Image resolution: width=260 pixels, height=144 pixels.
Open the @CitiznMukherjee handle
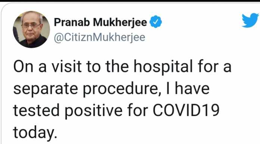tap(100, 37)
